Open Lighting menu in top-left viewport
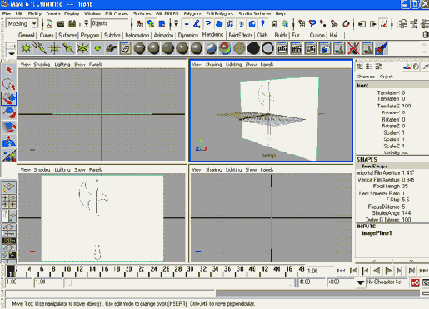Viewport: 429px width, 309px height. tap(62, 64)
